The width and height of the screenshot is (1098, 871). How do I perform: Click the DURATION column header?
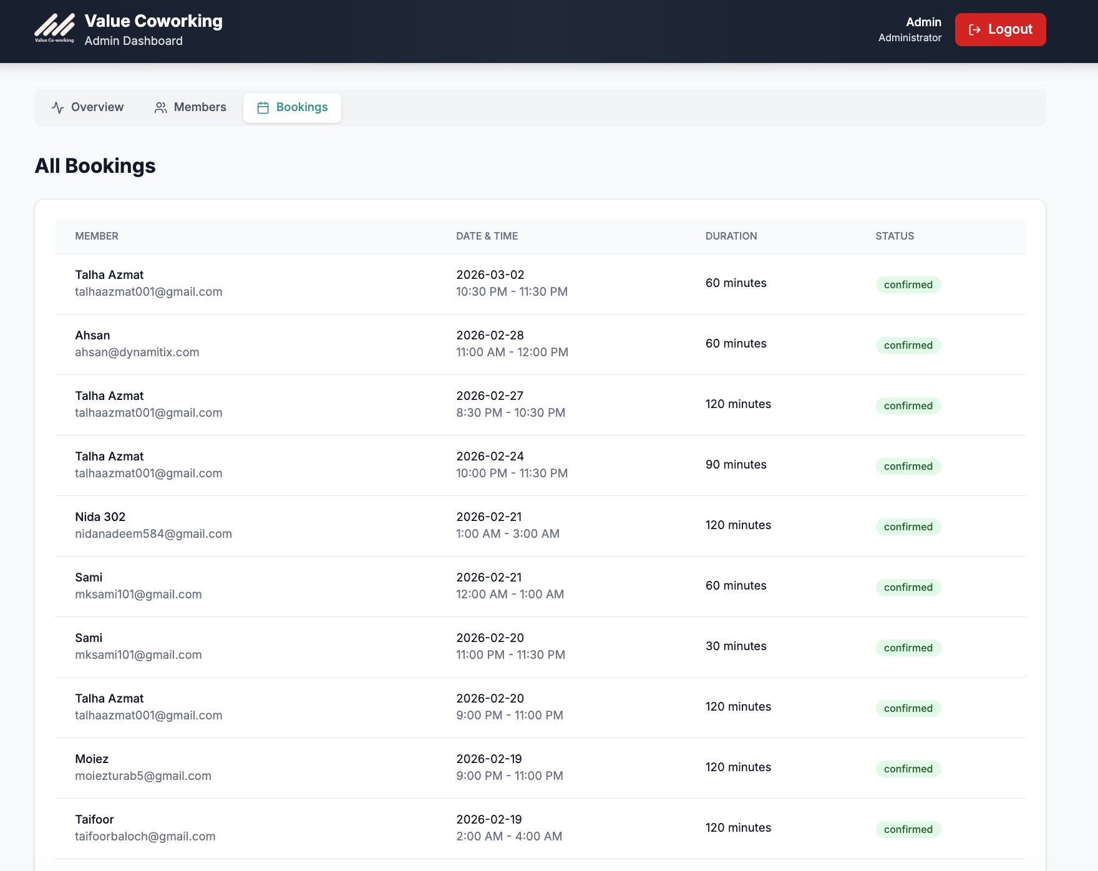tap(731, 236)
